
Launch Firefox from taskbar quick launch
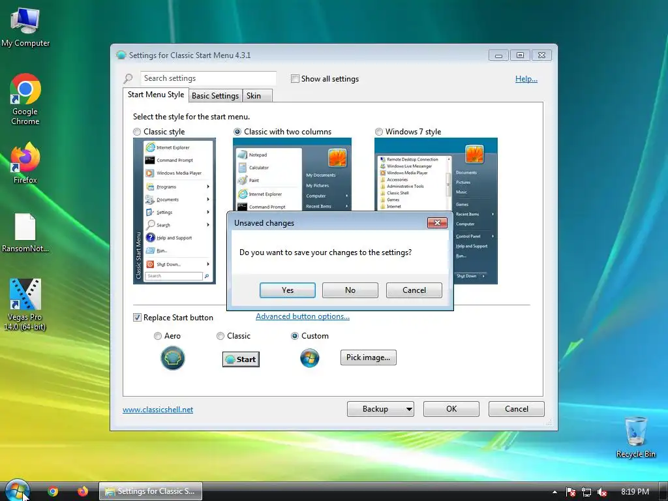[x=83, y=491]
